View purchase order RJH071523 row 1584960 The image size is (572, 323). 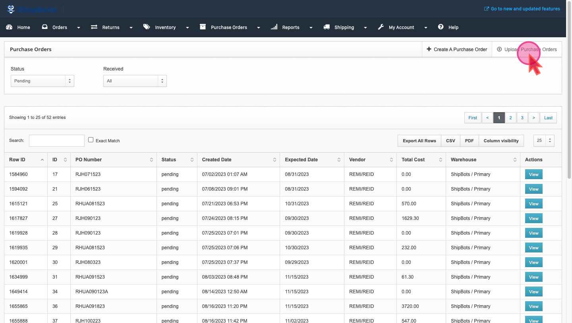[533, 174]
